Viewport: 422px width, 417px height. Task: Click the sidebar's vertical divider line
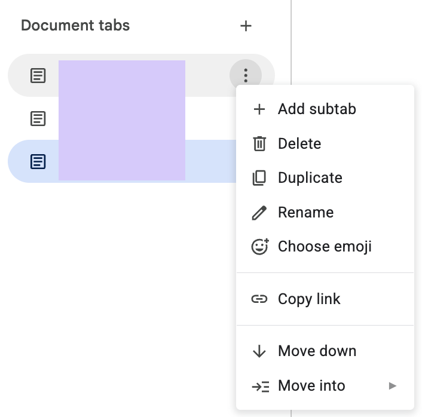pos(291,42)
